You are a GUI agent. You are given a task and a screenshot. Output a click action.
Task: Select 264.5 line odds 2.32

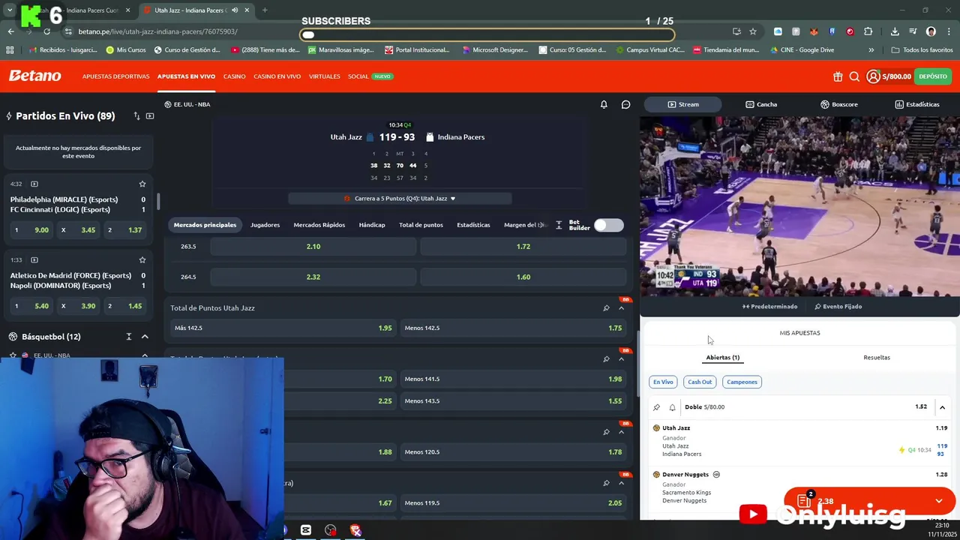313,277
